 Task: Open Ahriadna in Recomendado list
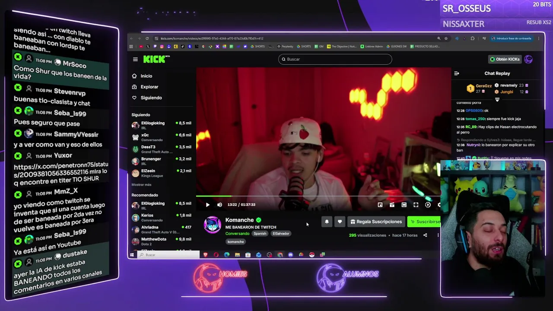click(162, 229)
